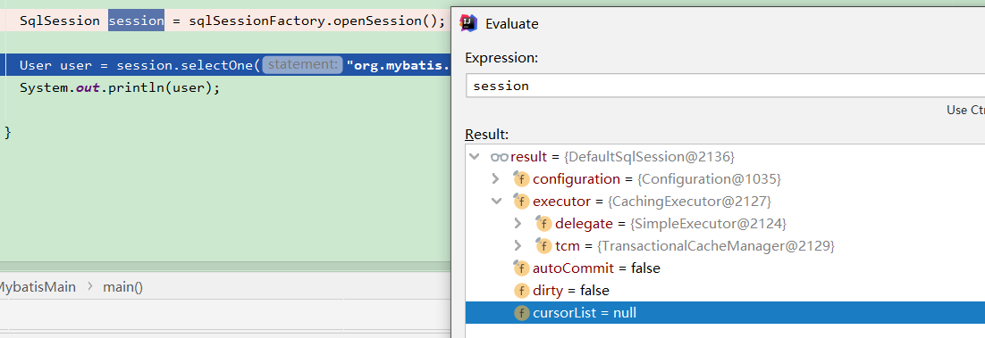Click field icon next to delegate
This screenshot has height=338, width=985.
click(543, 223)
